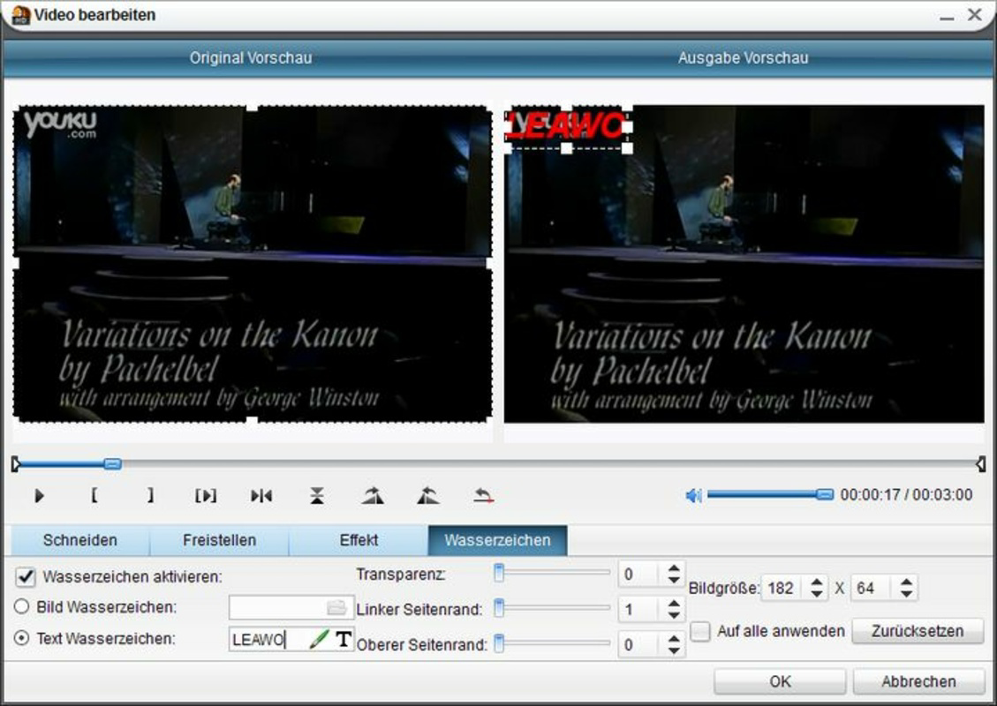The height and width of the screenshot is (706, 997).
Task: Set trim start point bracket icon
Action: tap(94, 495)
